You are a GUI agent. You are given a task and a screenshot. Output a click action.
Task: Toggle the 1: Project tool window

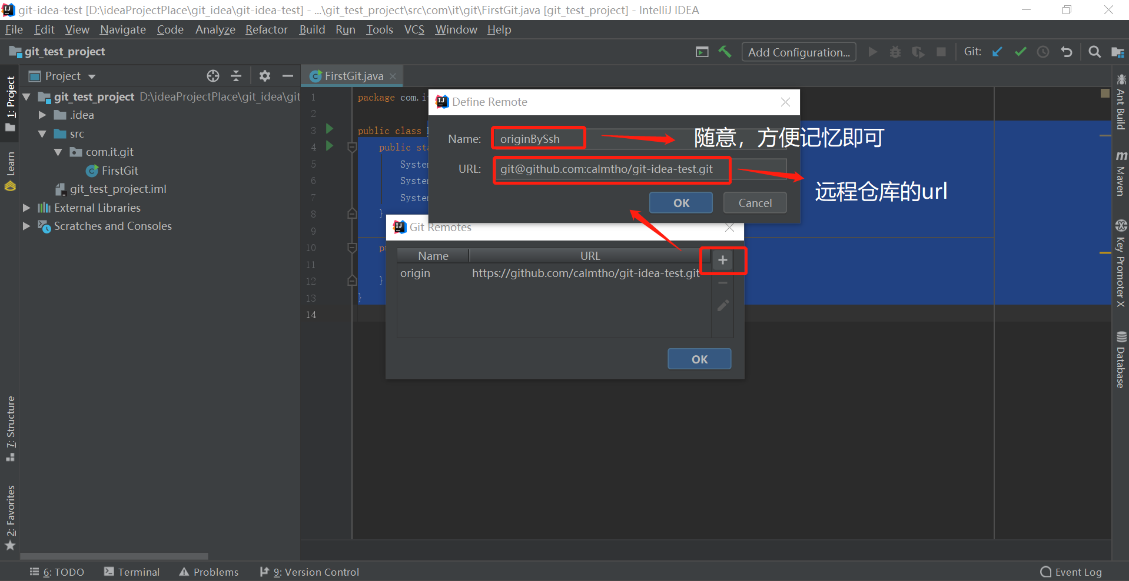(x=11, y=103)
